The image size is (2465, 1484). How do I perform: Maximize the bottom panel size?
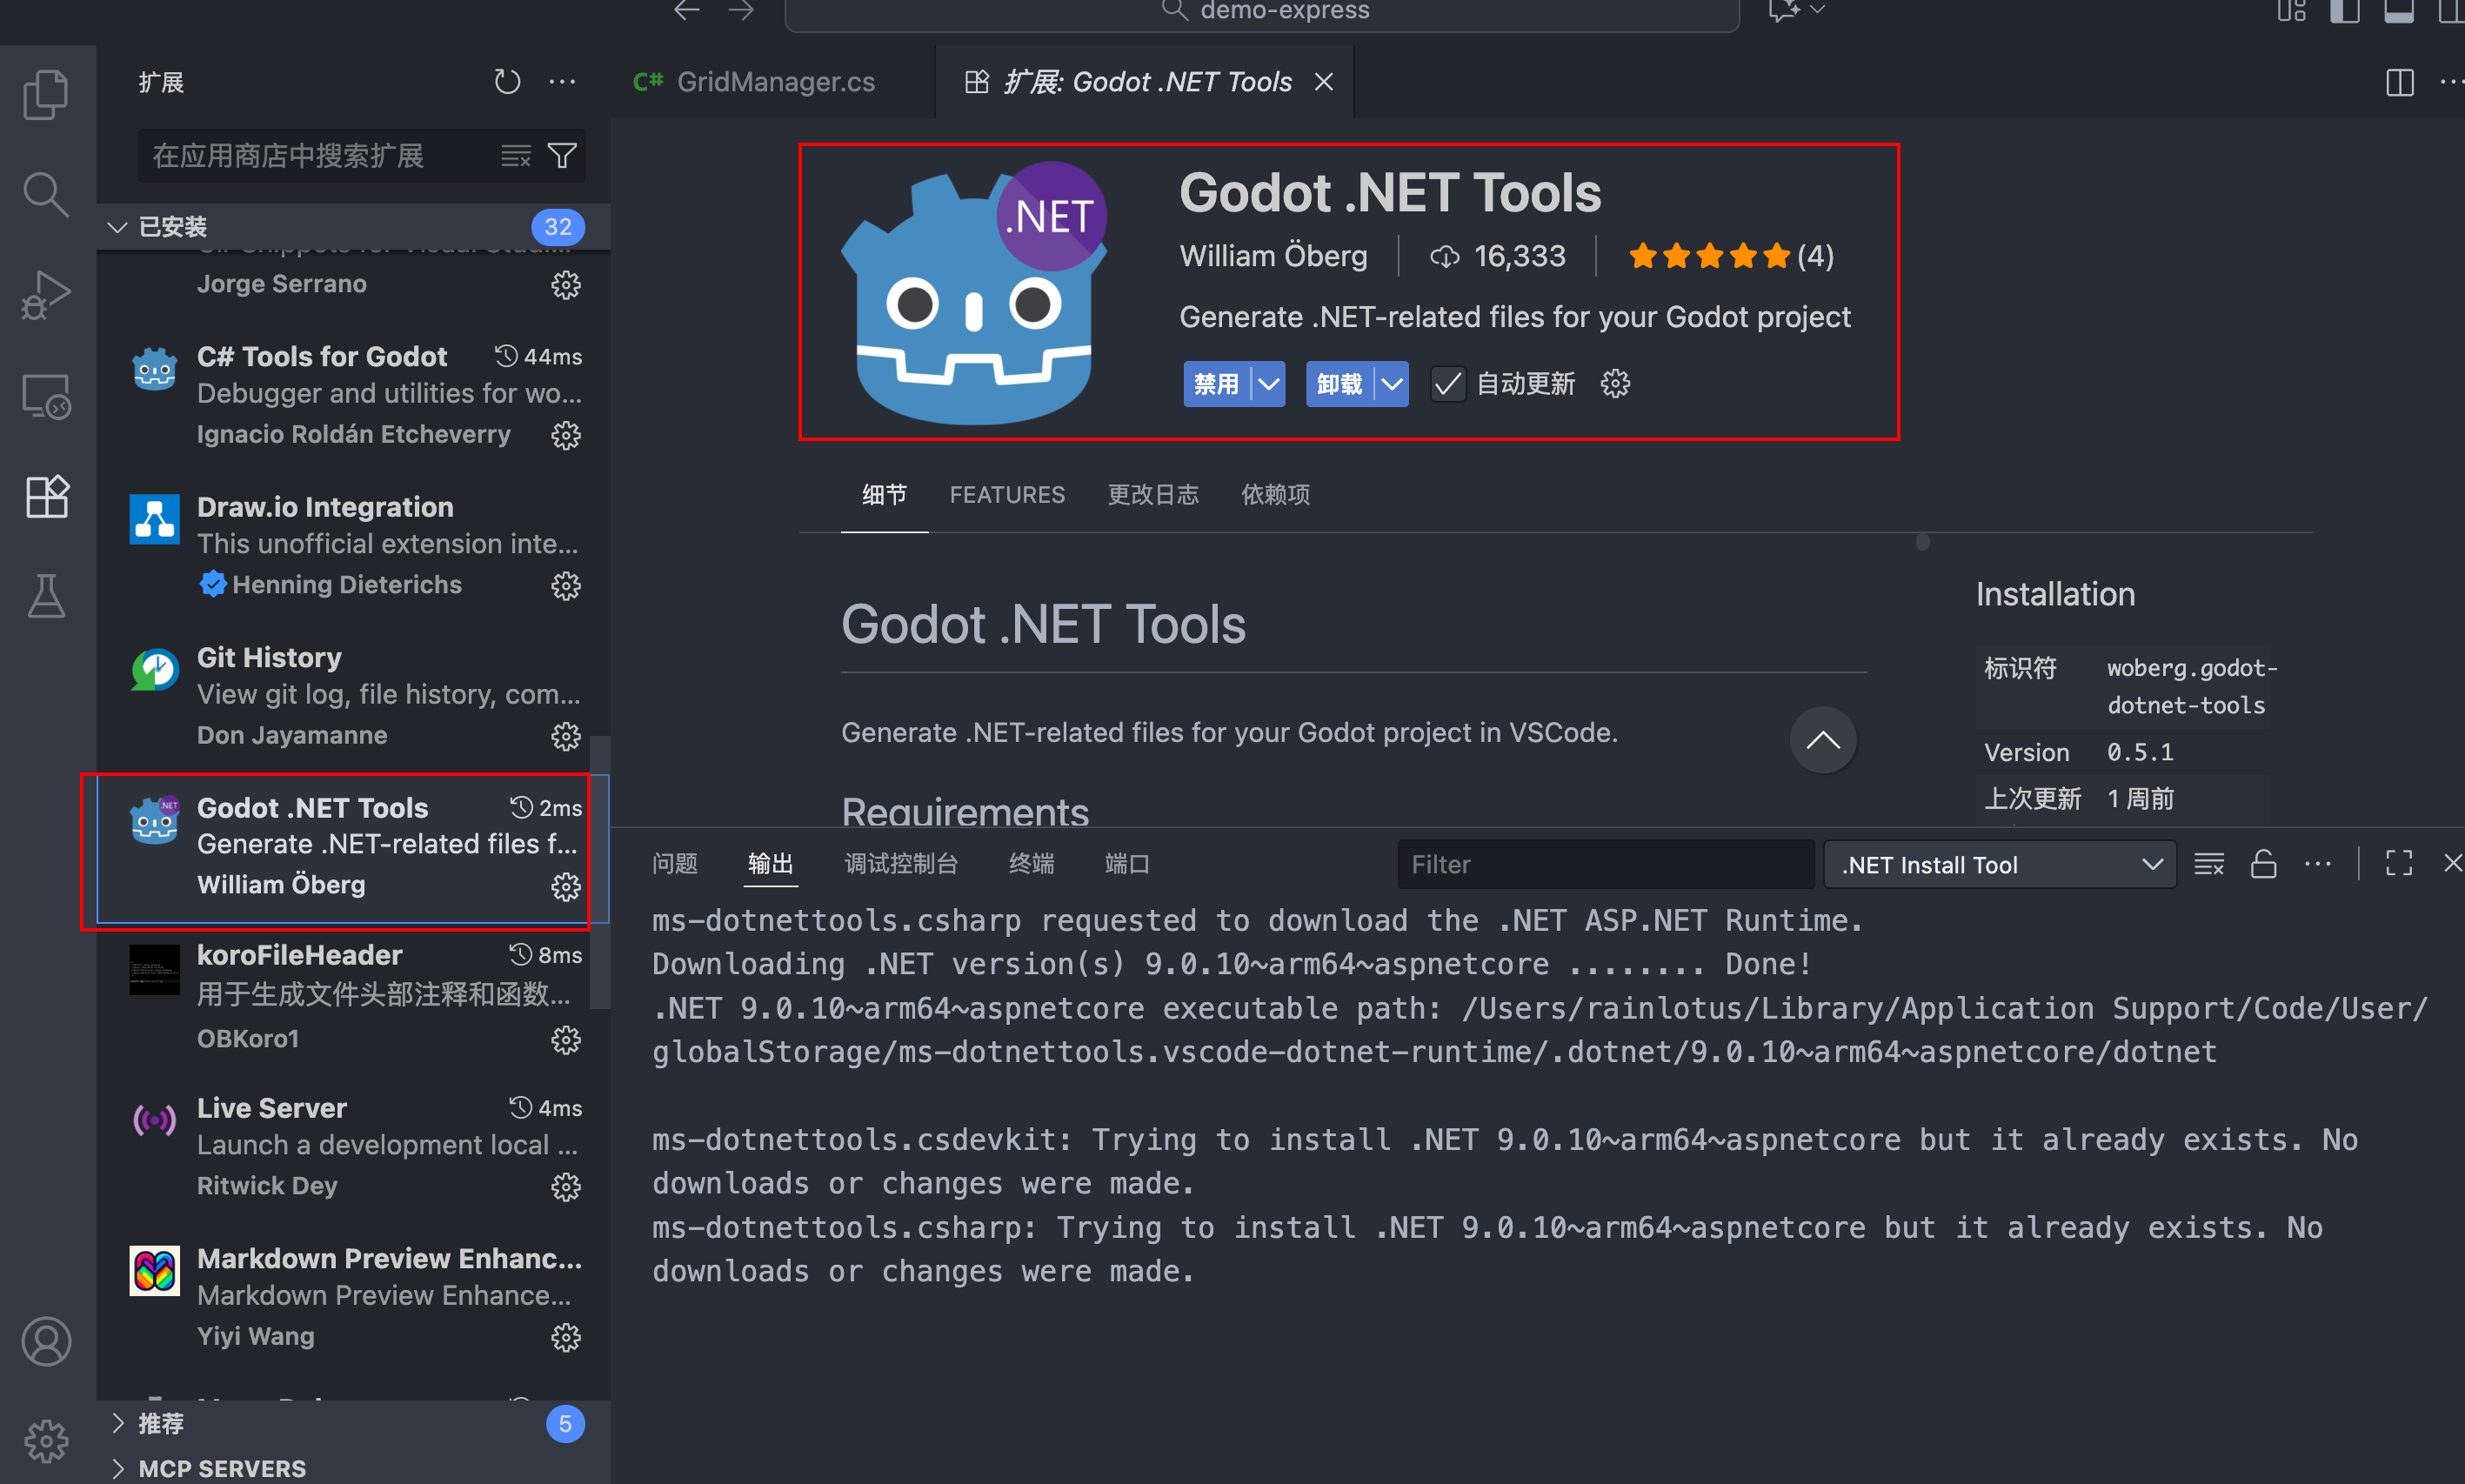(x=2399, y=864)
